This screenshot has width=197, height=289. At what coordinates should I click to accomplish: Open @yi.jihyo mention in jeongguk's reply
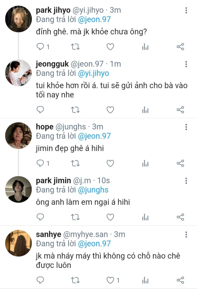93,73
